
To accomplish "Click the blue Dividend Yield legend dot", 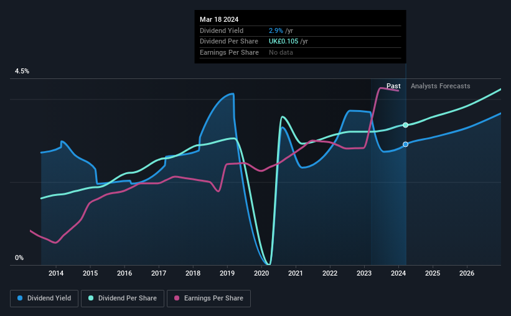I will 20,298.
